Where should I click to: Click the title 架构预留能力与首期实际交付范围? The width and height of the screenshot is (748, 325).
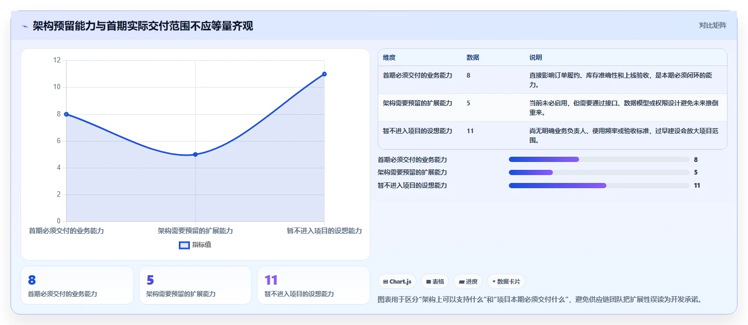pos(143,26)
